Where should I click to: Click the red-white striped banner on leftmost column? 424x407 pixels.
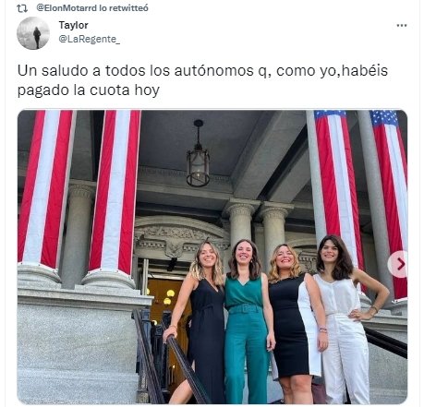46,187
